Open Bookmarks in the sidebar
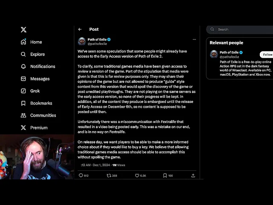Screen dimensions: 273x205 (36, 103)
